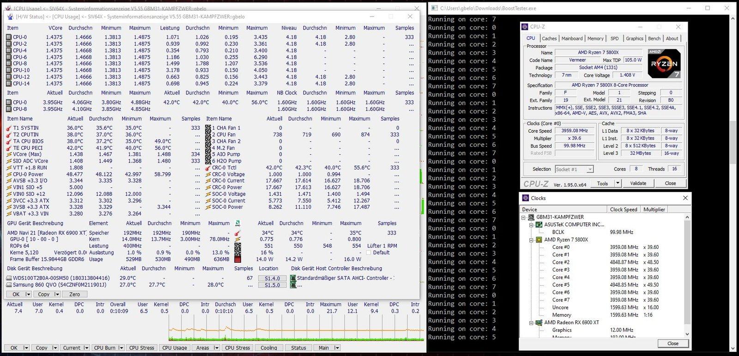Click the Core Speed value 3959.08 MHz field
The width and height of the screenshot is (739, 356).
click(x=575, y=131)
